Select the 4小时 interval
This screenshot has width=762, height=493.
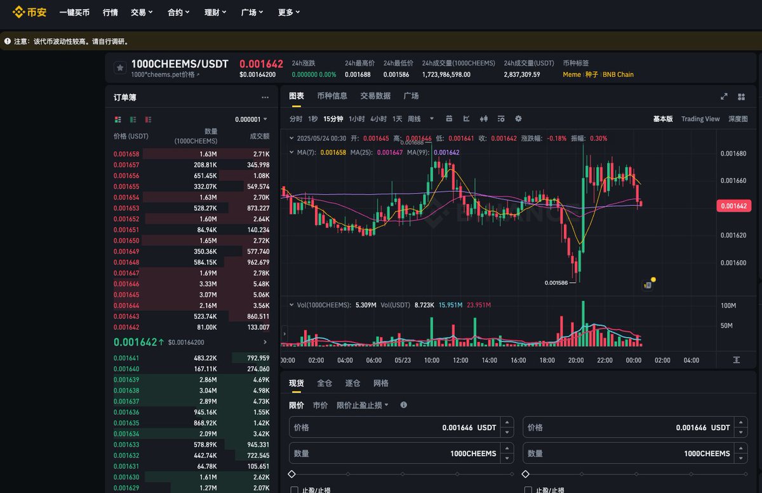click(x=379, y=119)
